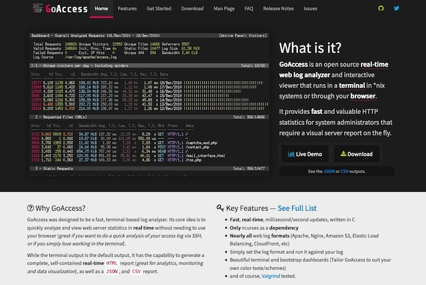This screenshot has height=285, width=426.
Task: Open the JSON output link
Action: pyautogui.click(x=329, y=171)
